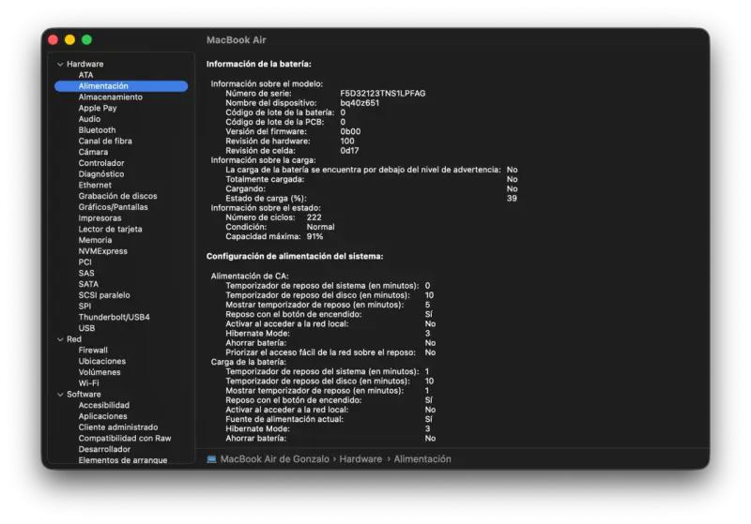Image resolution: width=751 pixels, height=524 pixels.
Task: Click MacBook Air de Gonzalo in path bar
Action: [274, 459]
